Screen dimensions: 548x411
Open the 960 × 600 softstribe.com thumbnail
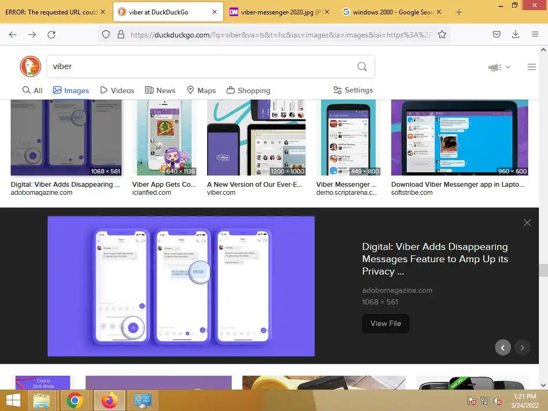coord(460,138)
